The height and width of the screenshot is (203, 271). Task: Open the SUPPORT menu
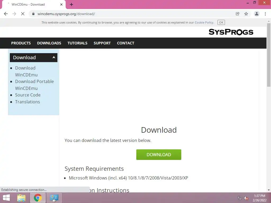(102, 43)
